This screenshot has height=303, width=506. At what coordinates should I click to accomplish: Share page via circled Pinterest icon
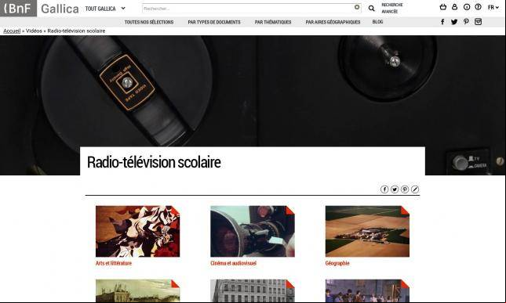(405, 189)
